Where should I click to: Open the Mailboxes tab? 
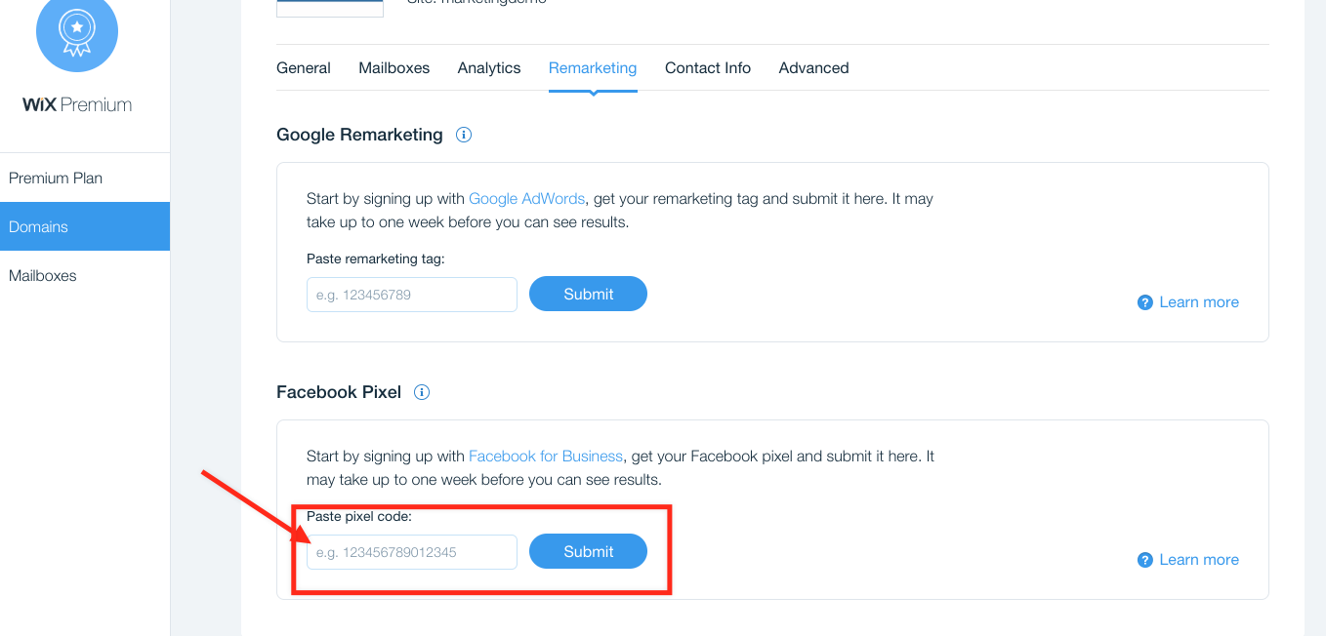394,68
